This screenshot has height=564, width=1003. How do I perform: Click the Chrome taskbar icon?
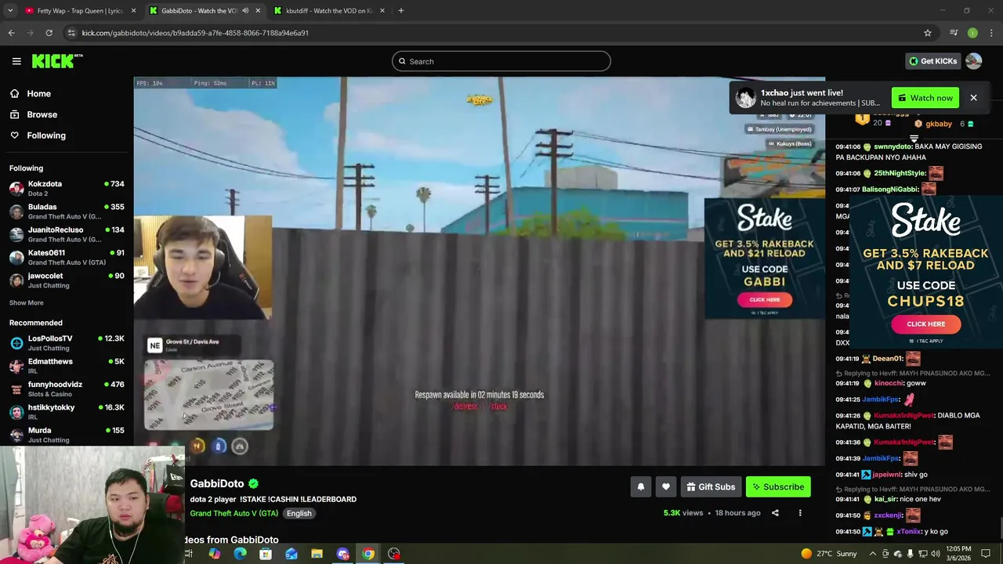tap(368, 554)
